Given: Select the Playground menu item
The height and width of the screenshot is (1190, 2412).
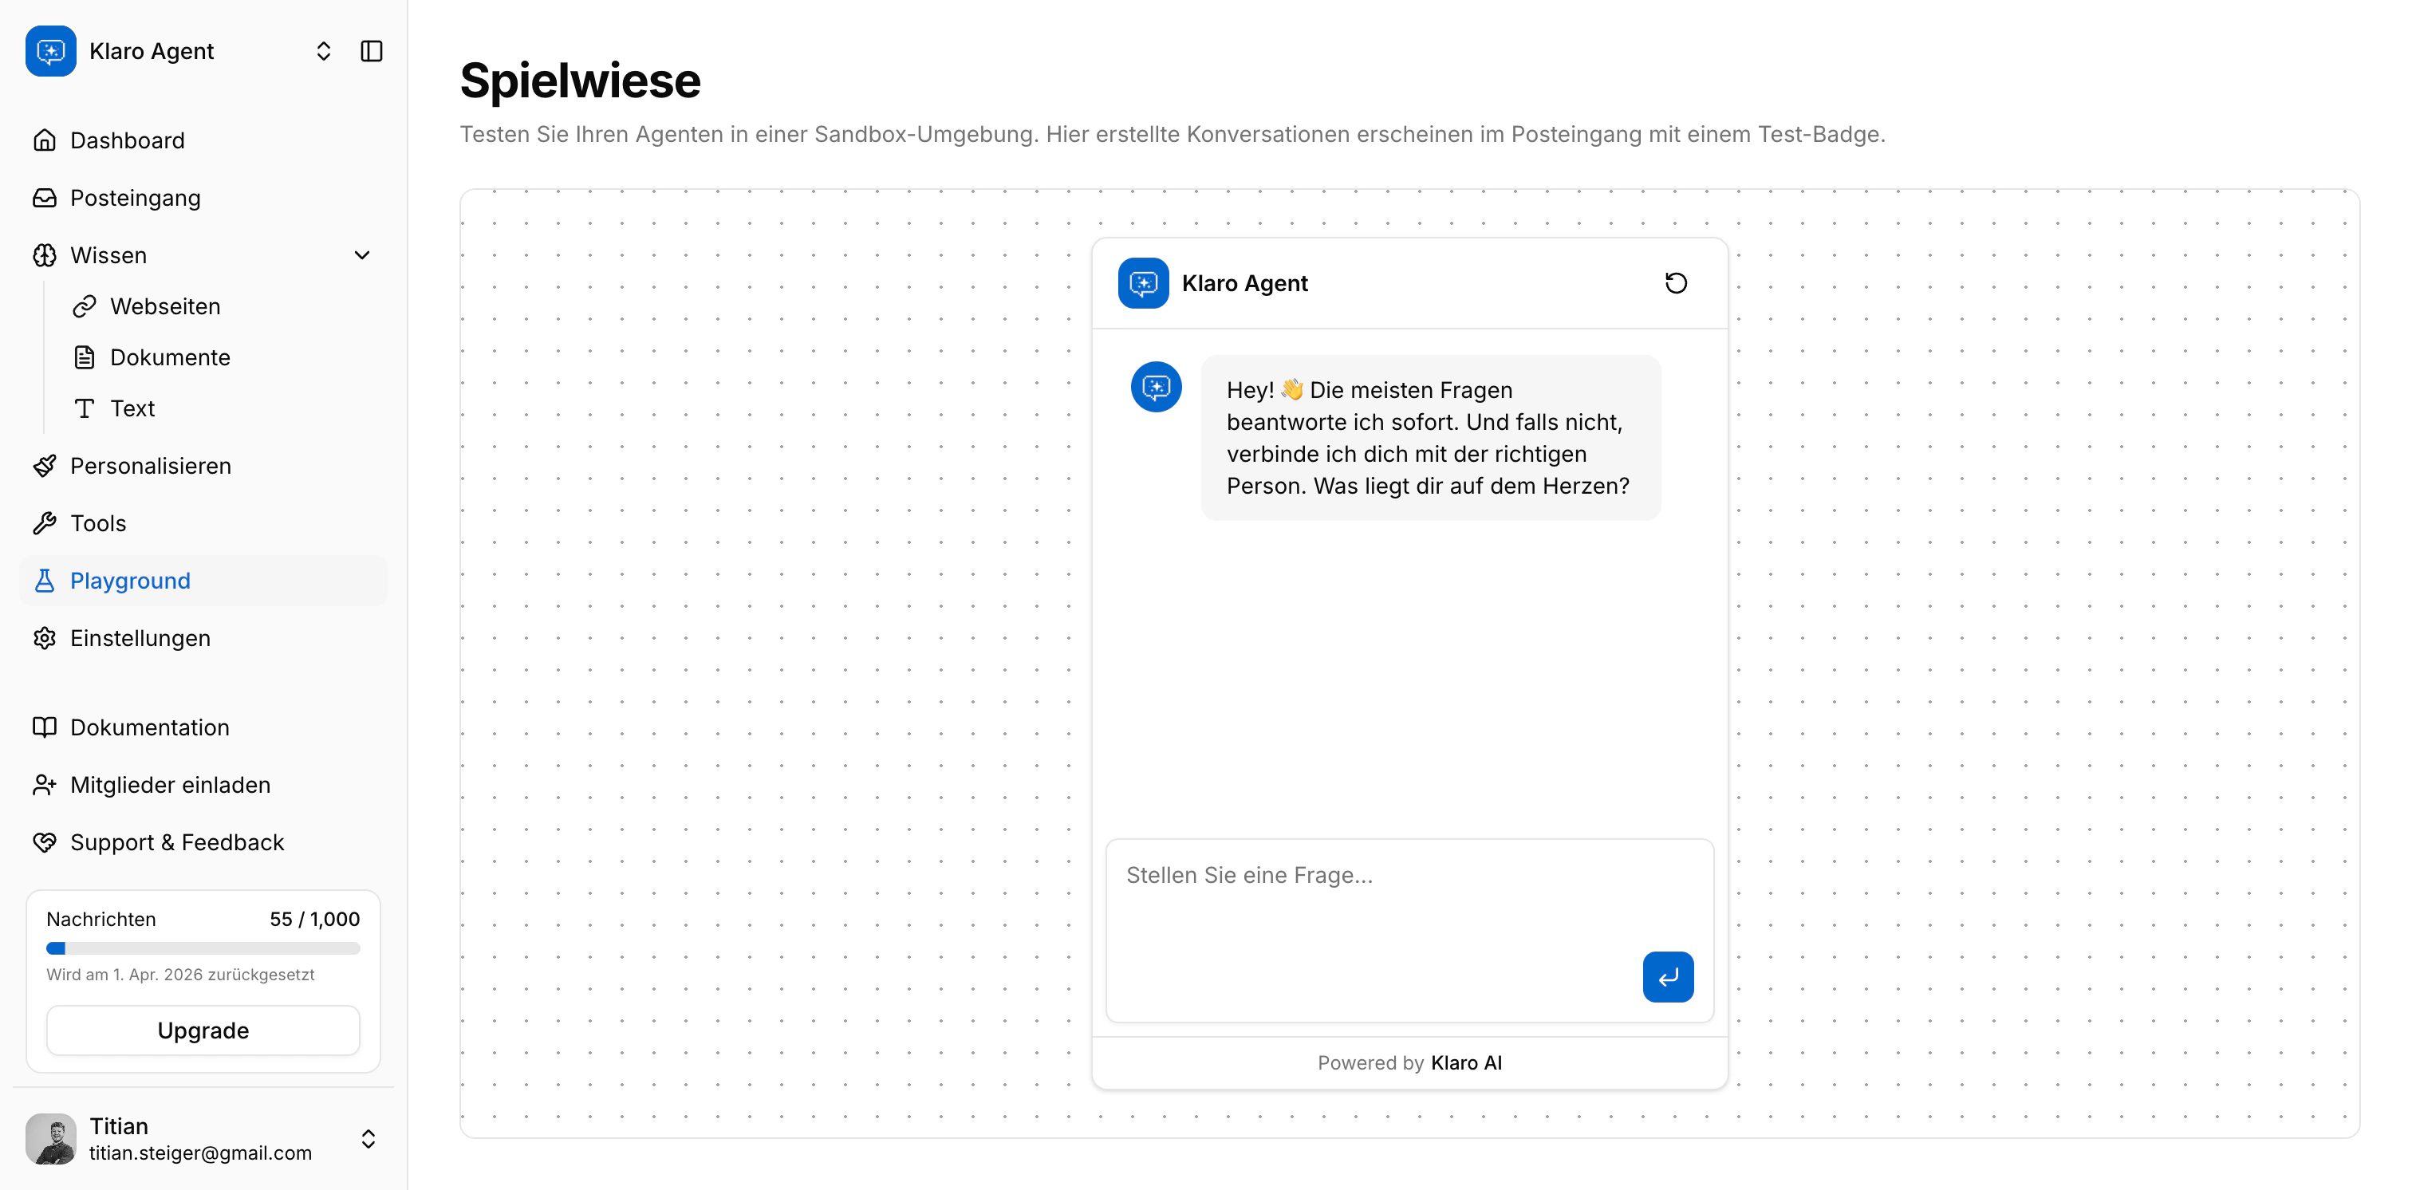Looking at the screenshot, I should pos(130,581).
